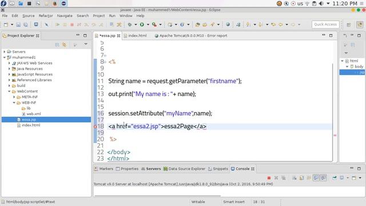Click the Pin Console icon
The image size is (366, 206).
(335, 178)
